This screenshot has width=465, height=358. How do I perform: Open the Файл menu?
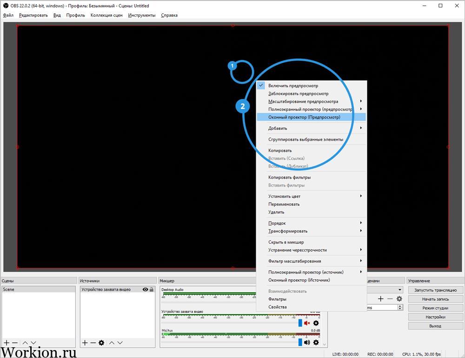click(8, 15)
